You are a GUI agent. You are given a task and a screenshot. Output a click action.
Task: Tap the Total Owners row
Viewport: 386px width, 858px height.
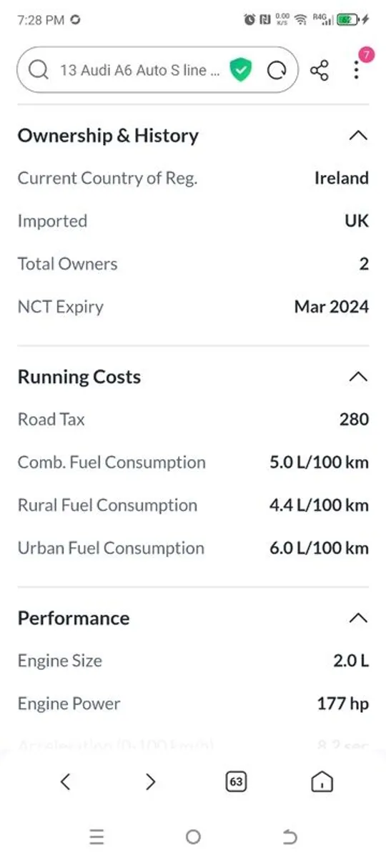(193, 264)
